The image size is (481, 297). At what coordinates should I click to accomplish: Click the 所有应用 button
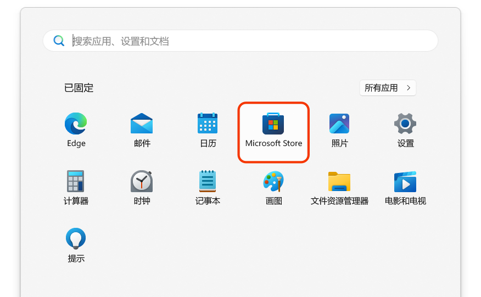(388, 88)
